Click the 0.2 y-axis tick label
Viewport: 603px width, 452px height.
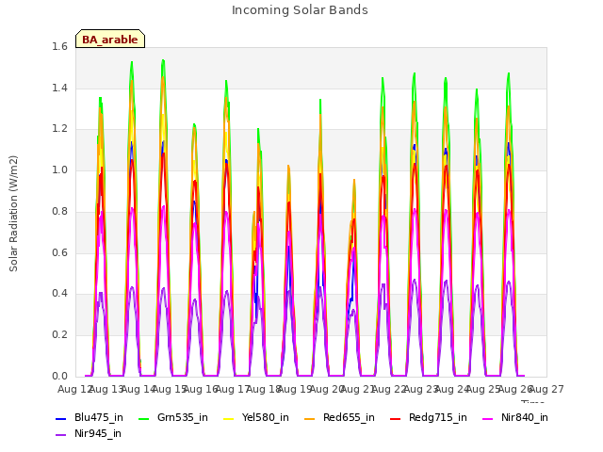coord(59,335)
